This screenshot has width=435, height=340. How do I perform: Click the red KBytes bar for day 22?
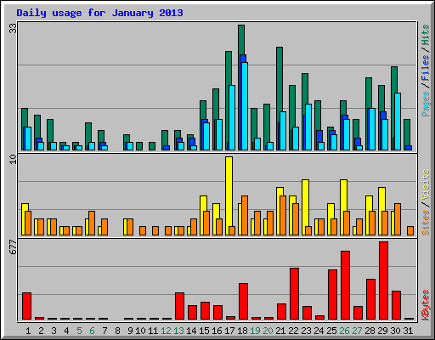(x=294, y=294)
